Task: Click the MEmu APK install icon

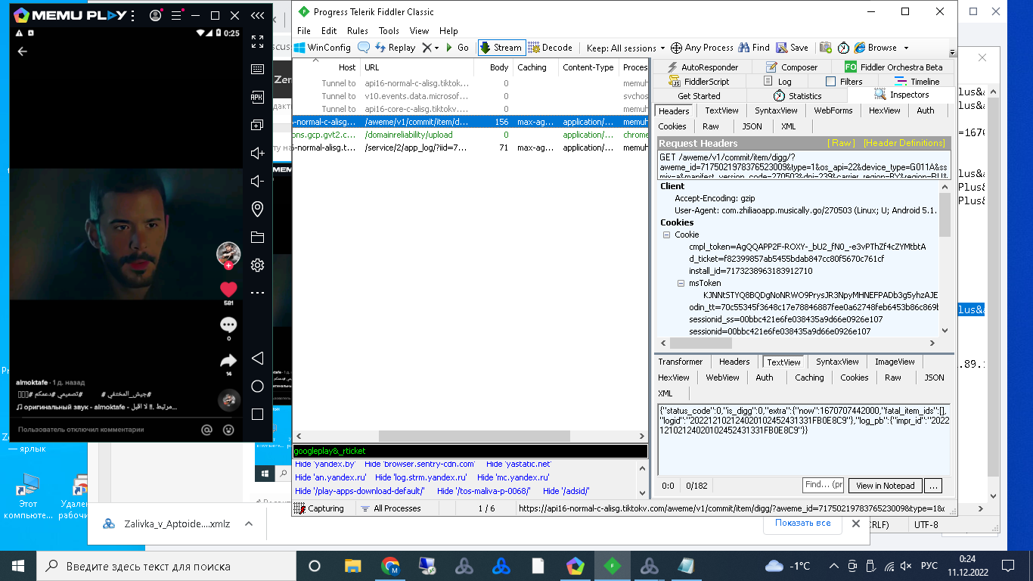Action: (x=257, y=97)
